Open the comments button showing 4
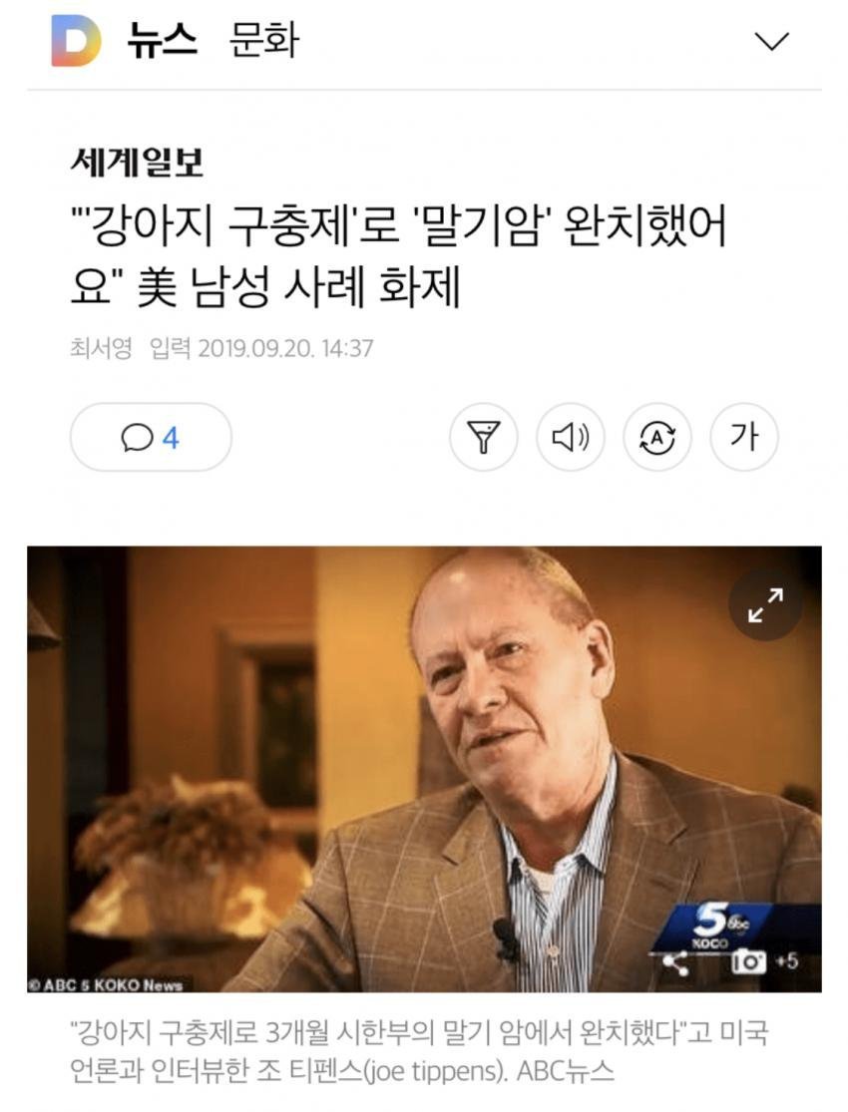This screenshot has width=848, height=1112. click(151, 437)
